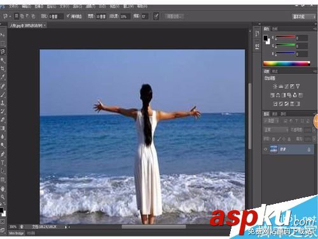Add Invert adjustment icon
The image size is (318, 239).
click(x=275, y=104)
